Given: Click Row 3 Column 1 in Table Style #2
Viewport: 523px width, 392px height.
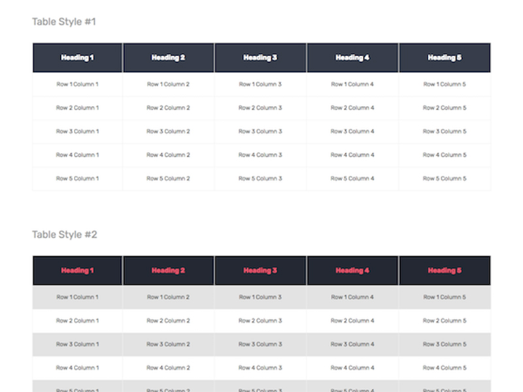Looking at the screenshot, I should (77, 344).
